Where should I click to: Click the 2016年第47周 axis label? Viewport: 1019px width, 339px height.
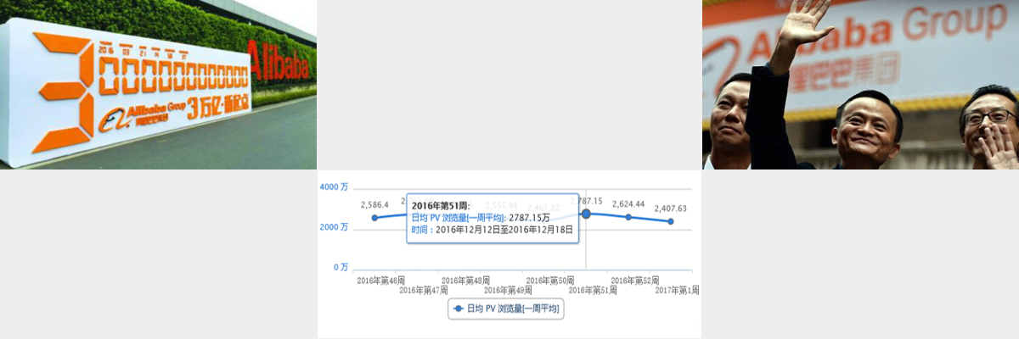(423, 291)
